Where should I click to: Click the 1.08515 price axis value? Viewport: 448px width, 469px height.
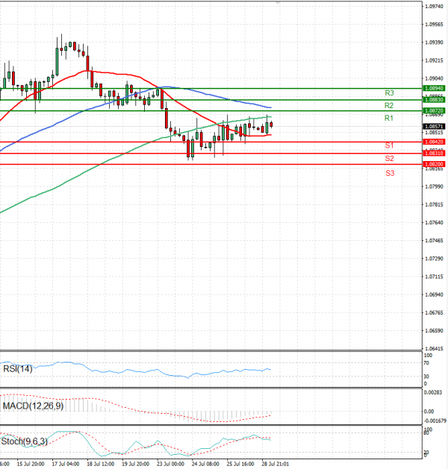point(435,133)
